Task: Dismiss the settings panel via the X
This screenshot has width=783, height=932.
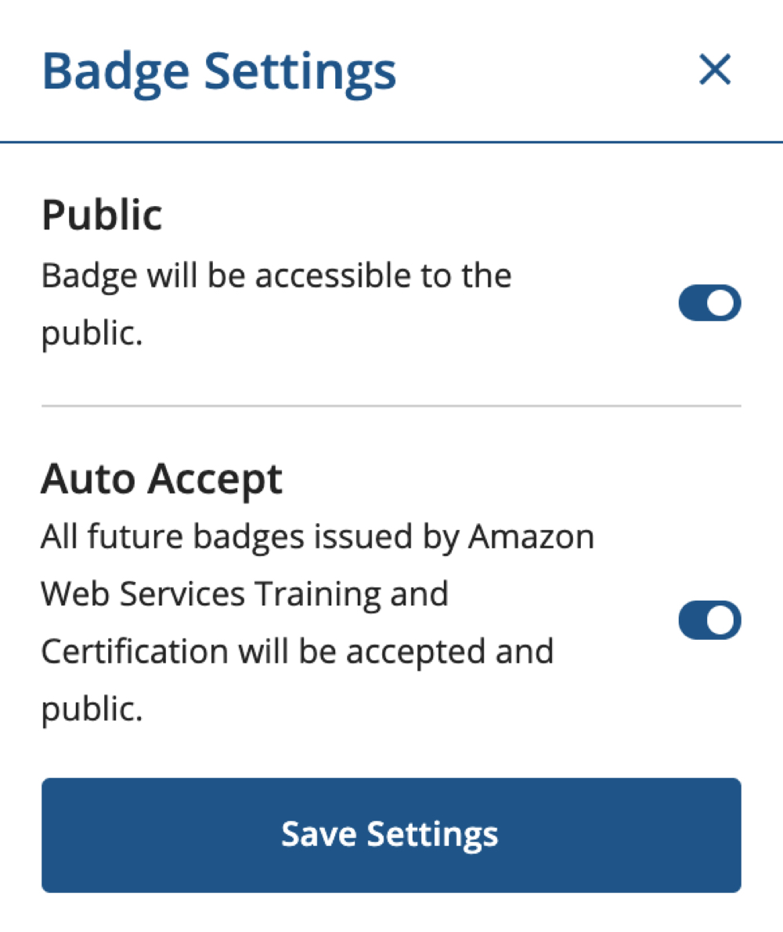Action: [x=715, y=70]
